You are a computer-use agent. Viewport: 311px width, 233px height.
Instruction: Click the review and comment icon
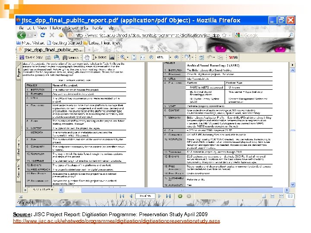tap(201, 57)
